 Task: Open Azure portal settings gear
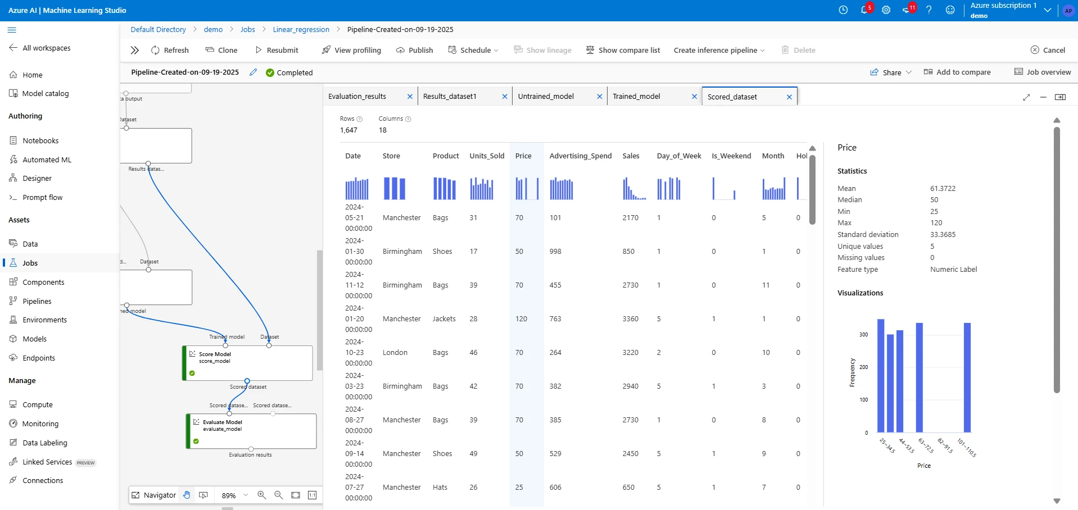click(x=886, y=10)
